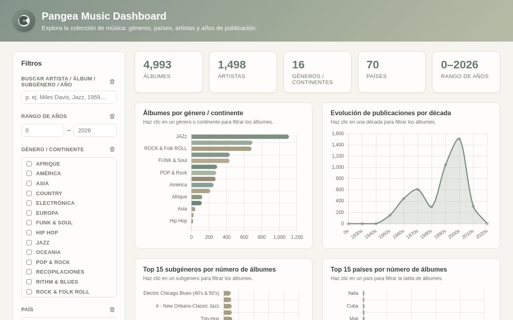
Task: Click the Electric Chicago Blues subgenre bar
Action: click(227, 293)
